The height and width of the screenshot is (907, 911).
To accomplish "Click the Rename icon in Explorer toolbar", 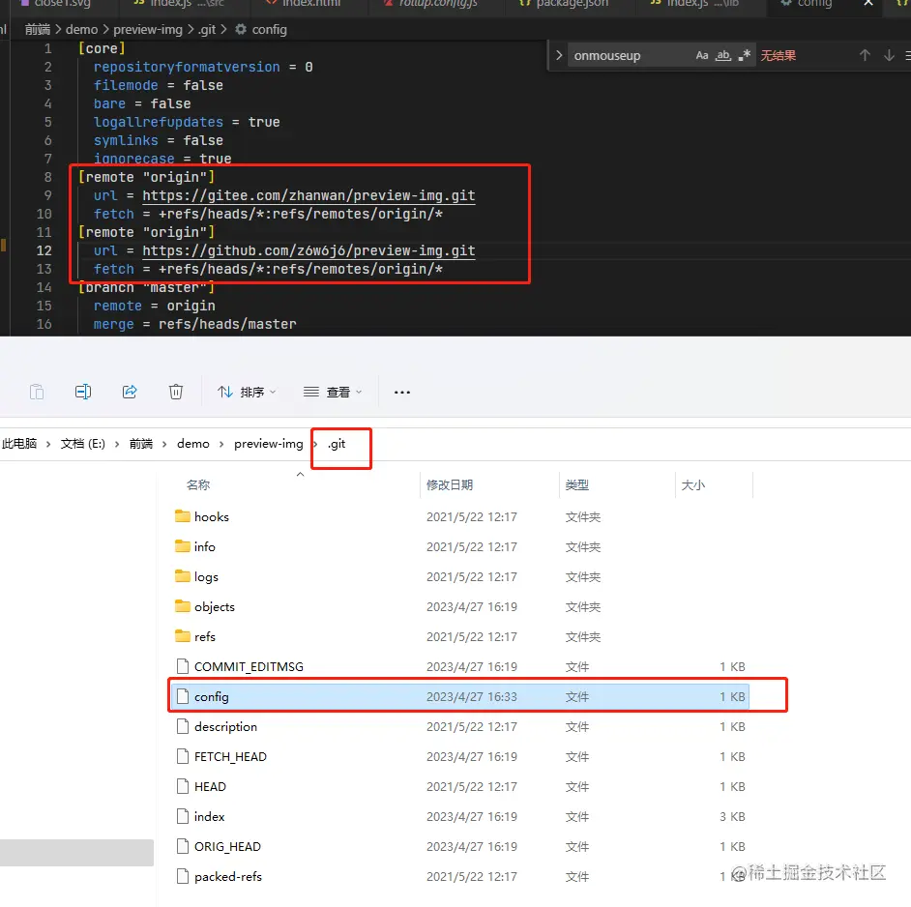I will click(83, 393).
